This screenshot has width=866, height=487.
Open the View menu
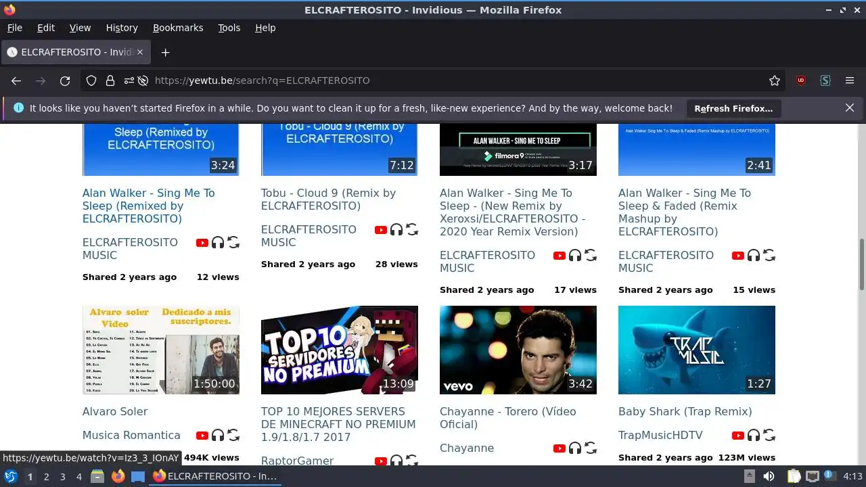tap(80, 28)
